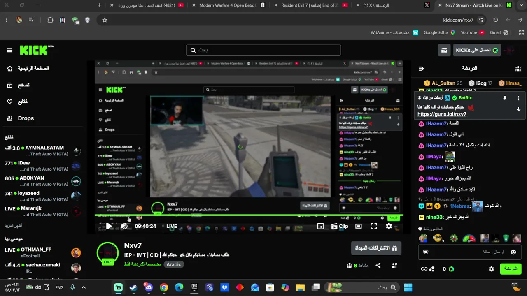Switch to the Resident Evil 7 tab
This screenshot has height=296, width=527.
point(311,5)
